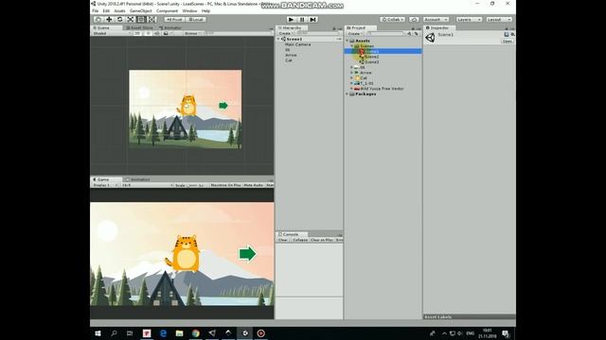The width and height of the screenshot is (606, 340).
Task: Click the Open button in Inspector
Action: pos(508,42)
